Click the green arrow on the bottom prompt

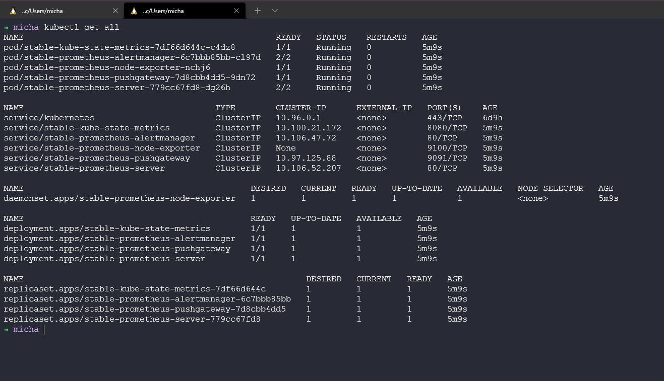6,329
